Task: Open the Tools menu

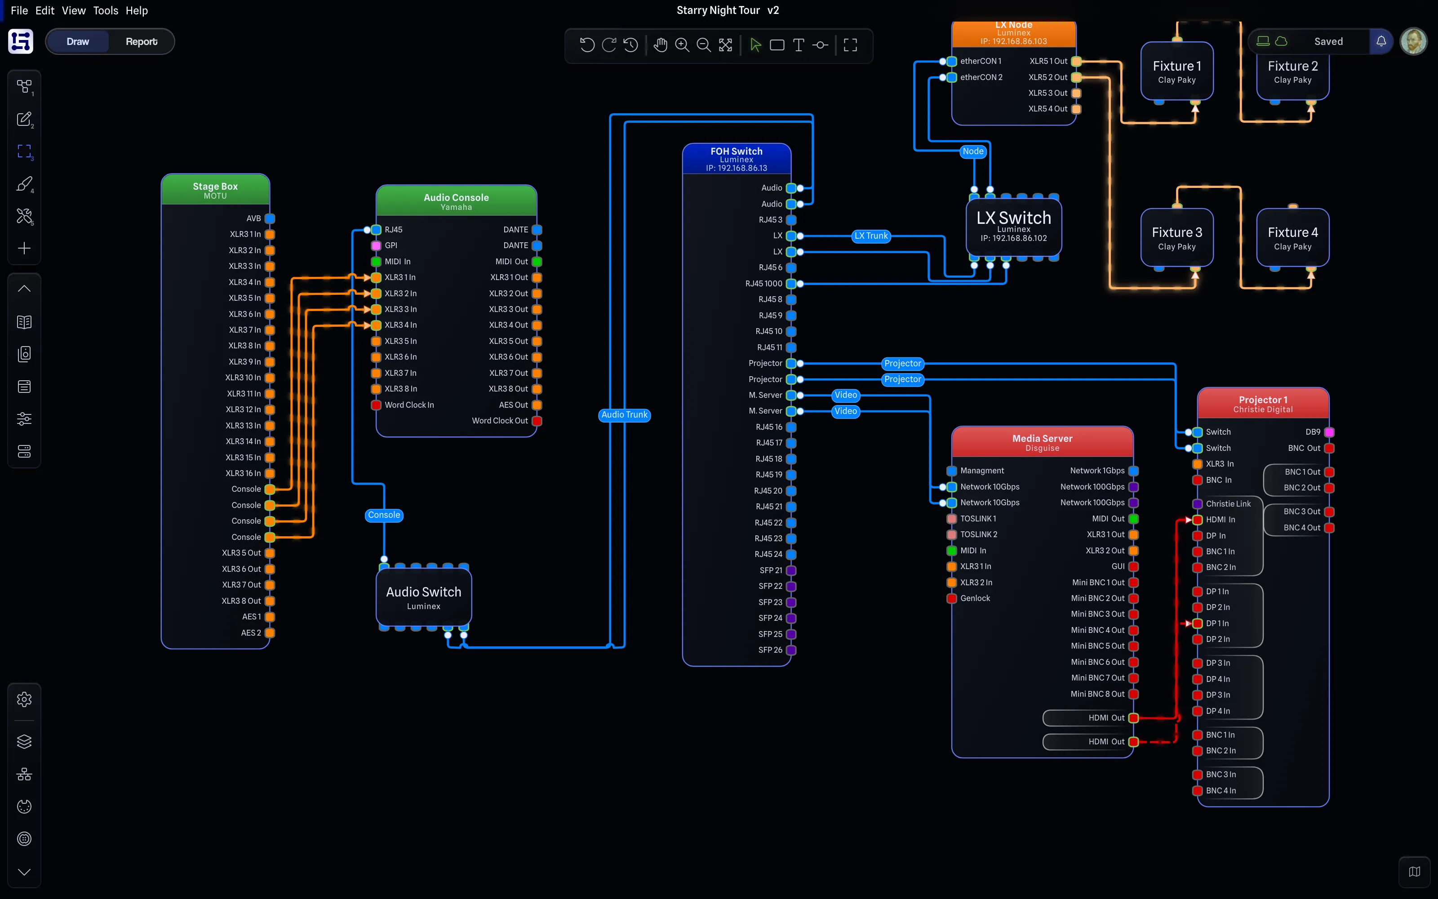Action: (x=106, y=11)
